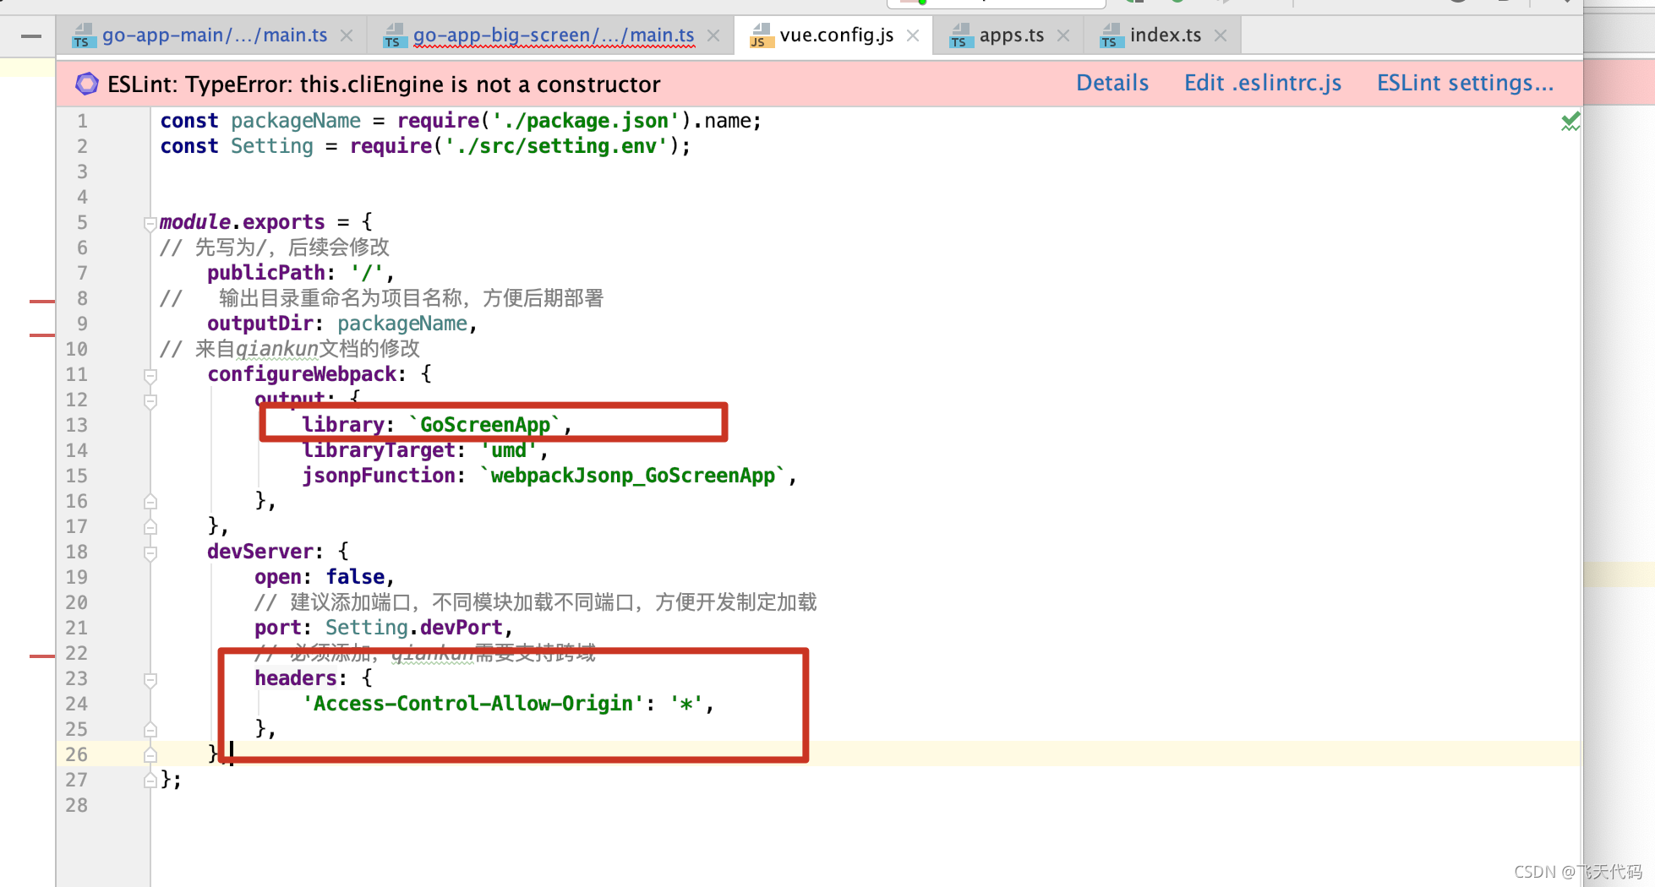Image resolution: width=1655 pixels, height=887 pixels.
Task: Click libraryTarget property on line 14
Action: [379, 450]
